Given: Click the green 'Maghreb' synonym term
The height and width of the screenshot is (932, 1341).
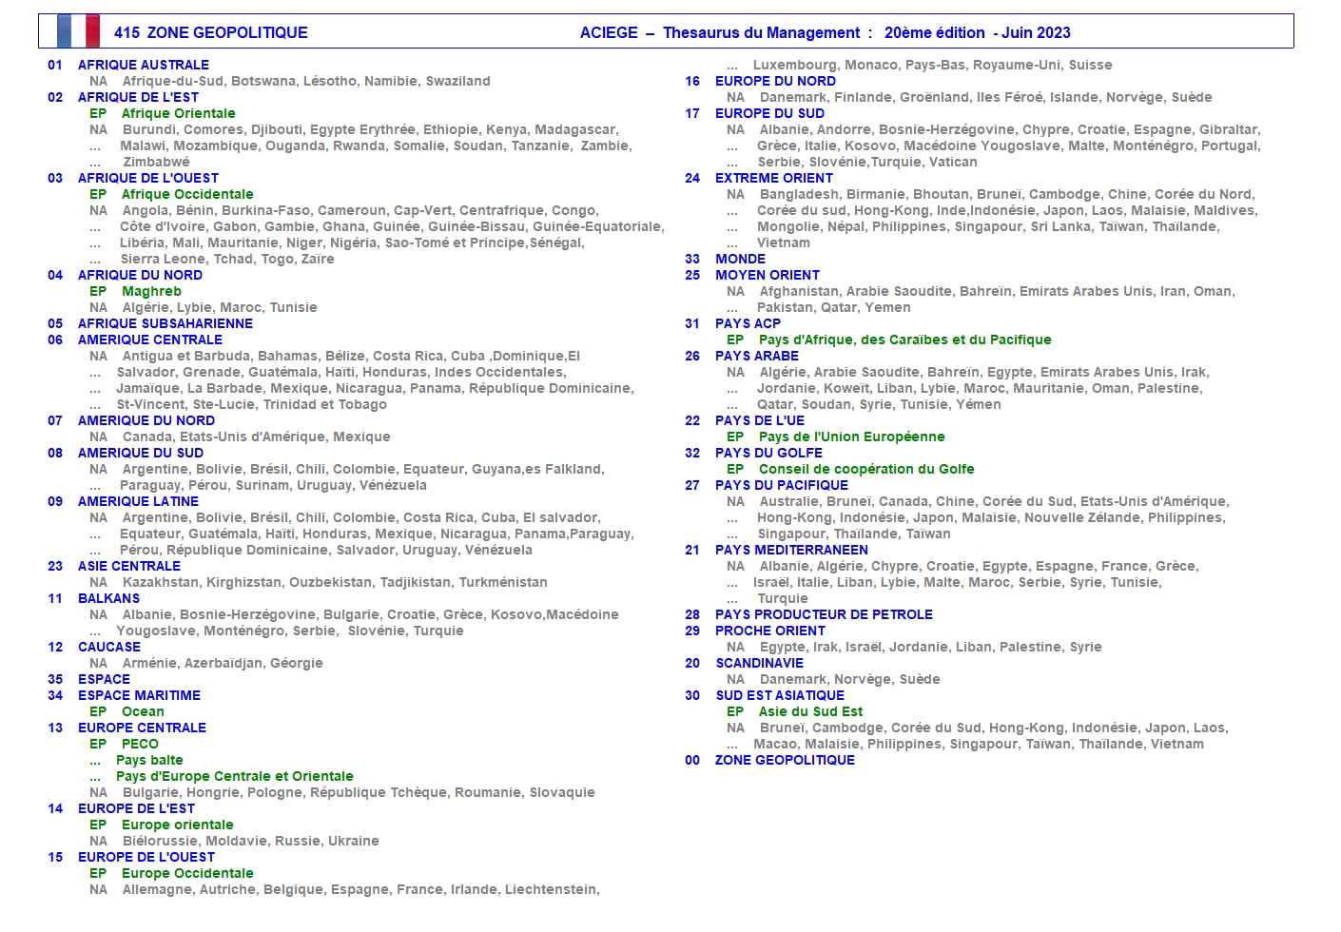Looking at the screenshot, I should [151, 291].
